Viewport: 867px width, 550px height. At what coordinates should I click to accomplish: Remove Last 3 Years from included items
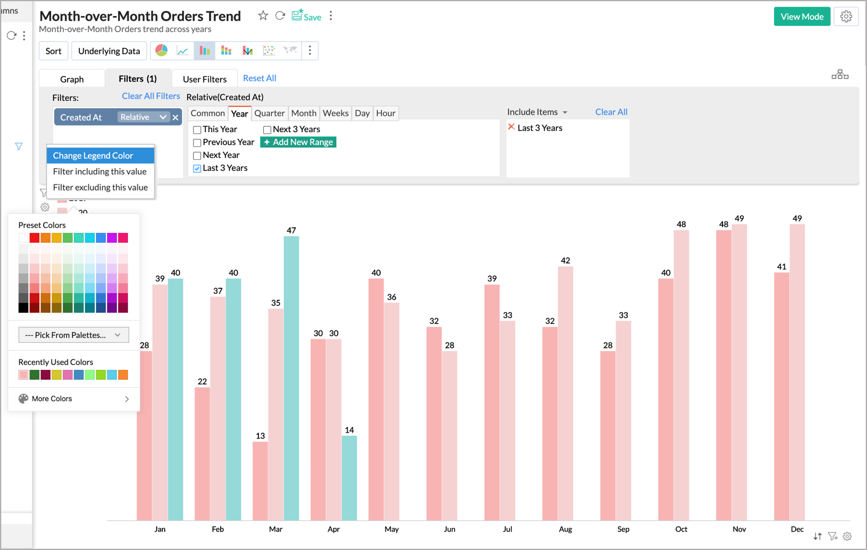(x=511, y=127)
